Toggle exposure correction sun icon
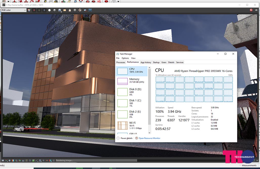 click(30, 161)
